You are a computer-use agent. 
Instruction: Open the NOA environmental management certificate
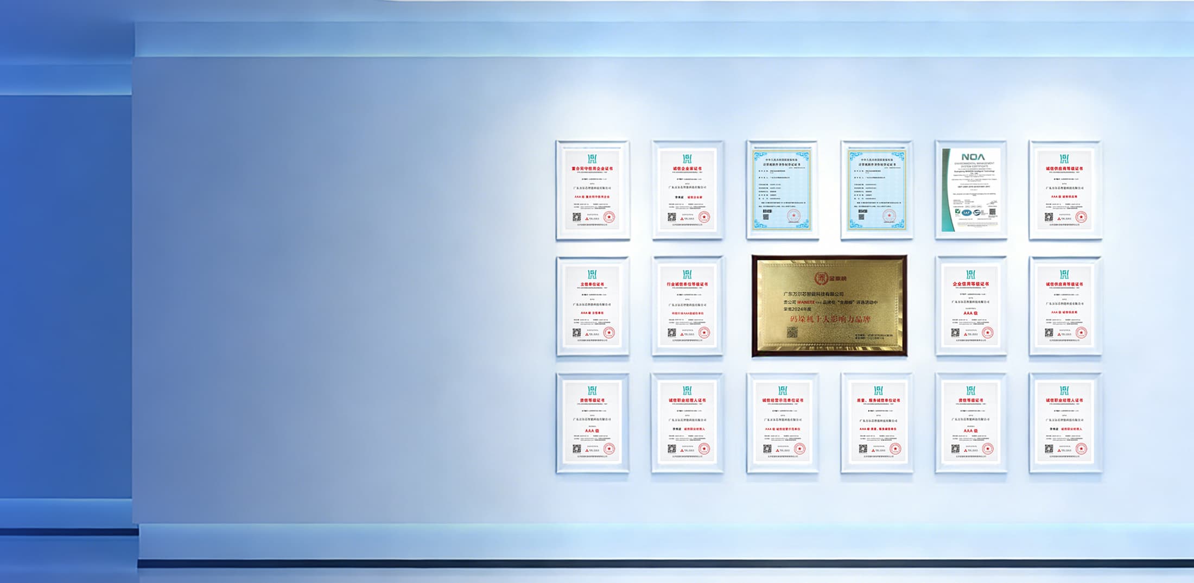click(x=971, y=190)
